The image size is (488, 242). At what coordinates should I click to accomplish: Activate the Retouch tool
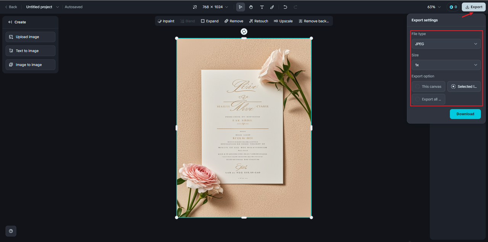(x=258, y=21)
